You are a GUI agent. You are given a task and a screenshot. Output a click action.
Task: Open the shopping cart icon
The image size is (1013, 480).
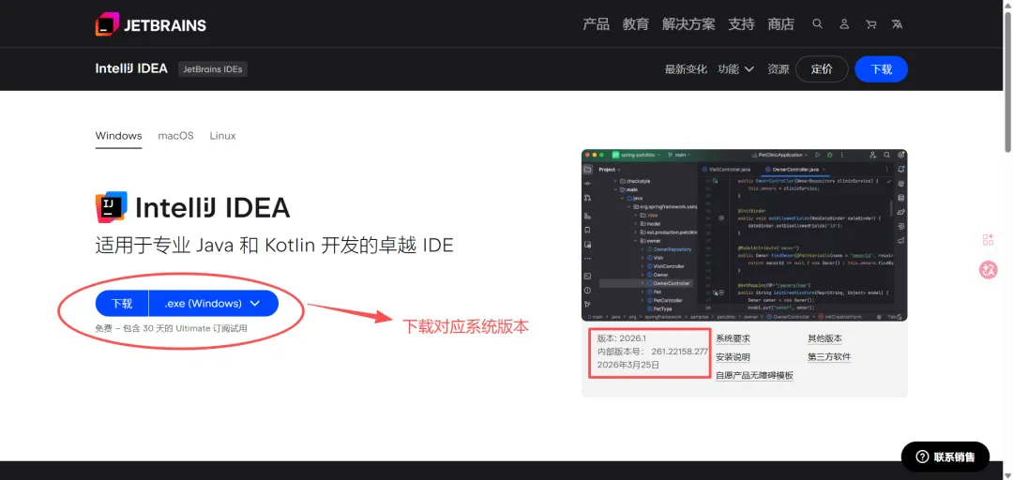point(870,23)
